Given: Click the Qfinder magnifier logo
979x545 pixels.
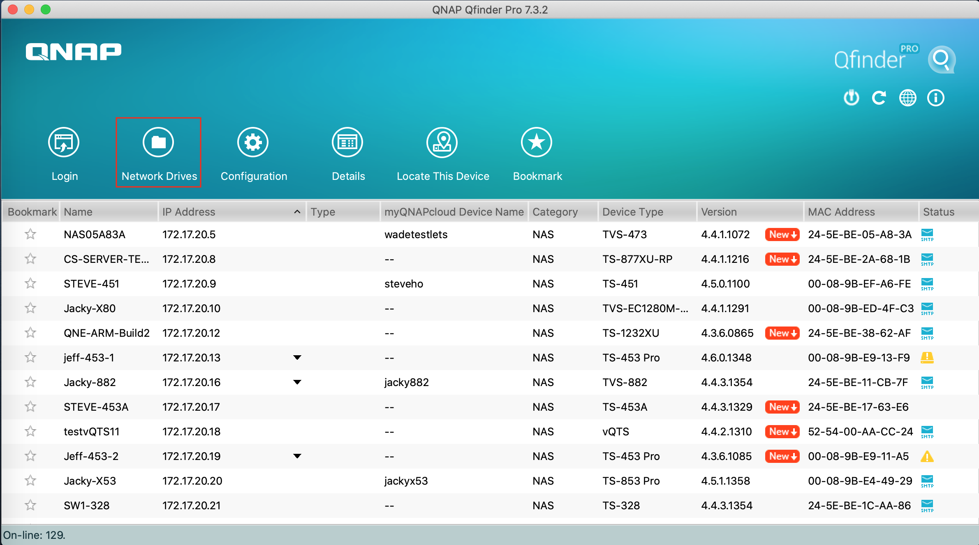Looking at the screenshot, I should coord(942,60).
